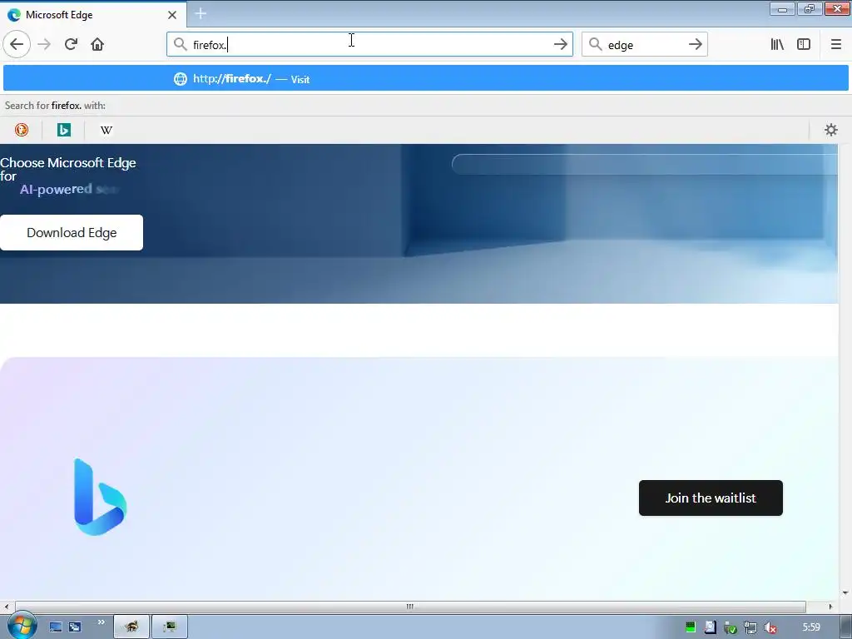Viewport: 852px width, 639px height.
Task: Reload the current page
Action: click(71, 45)
